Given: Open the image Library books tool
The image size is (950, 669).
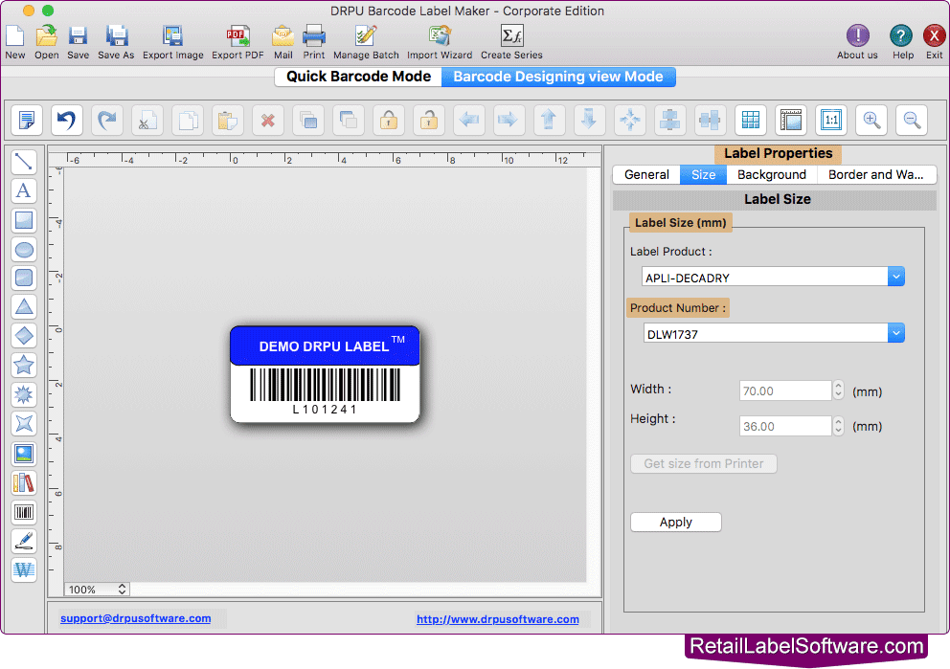Looking at the screenshot, I should tap(24, 483).
